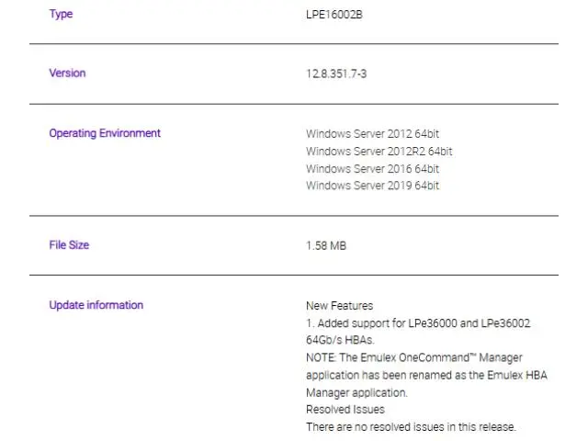This screenshot has height=441, width=588.
Task: Click the 'application has been renamed' line
Action: [x=426, y=376]
